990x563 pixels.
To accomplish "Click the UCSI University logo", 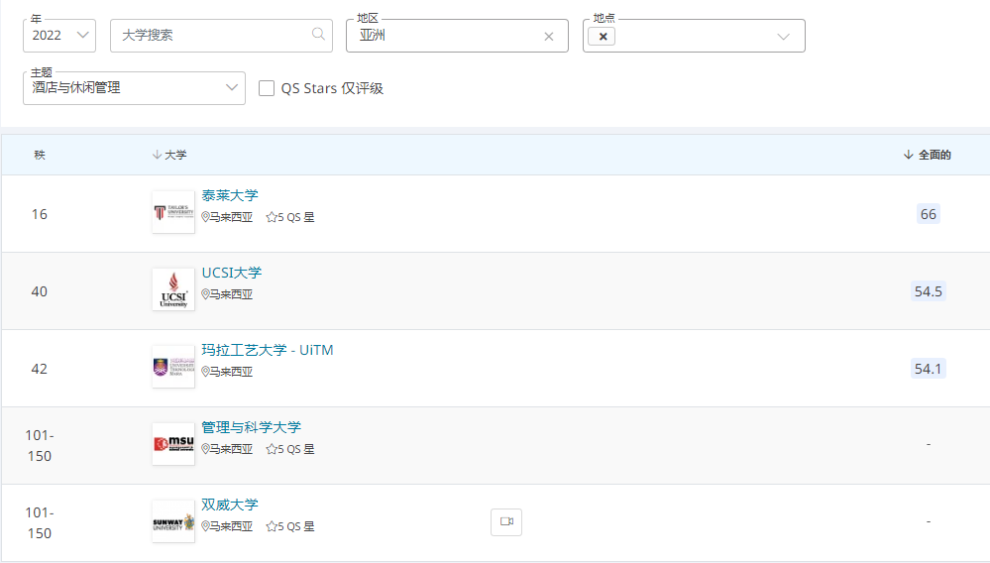I will pos(173,289).
